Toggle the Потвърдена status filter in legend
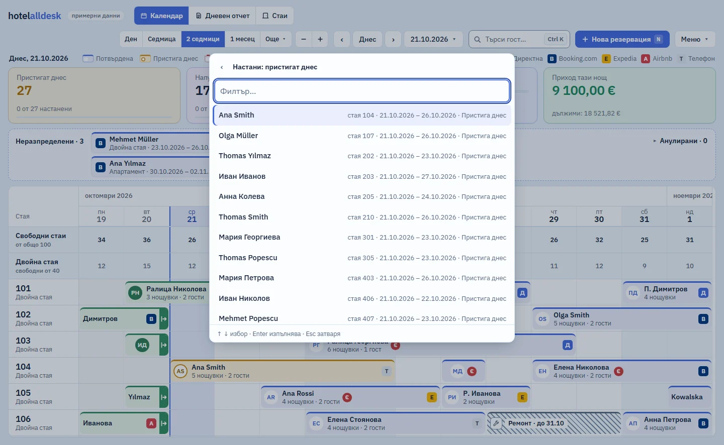 108,59
